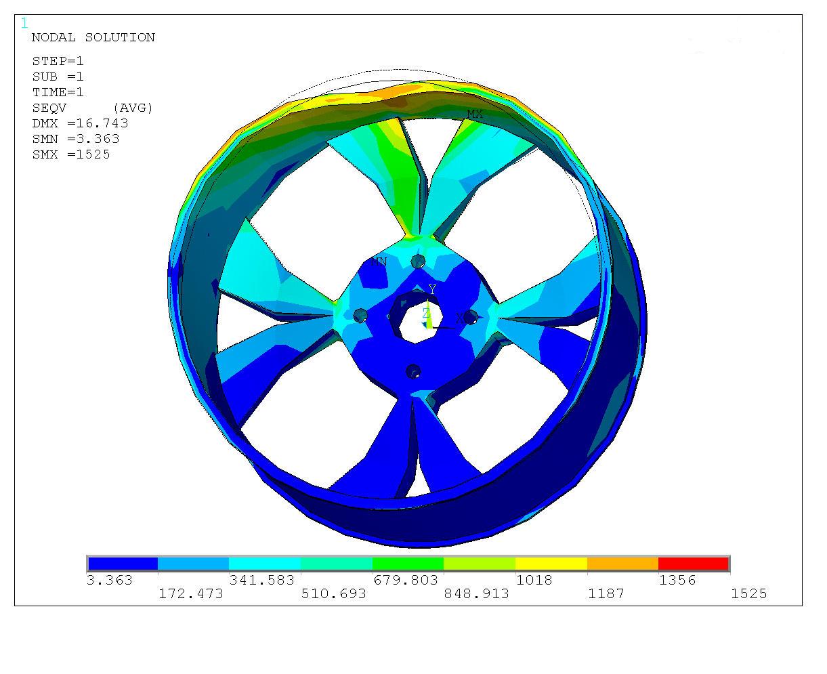The height and width of the screenshot is (674, 827).
Task: Click the STEP=1 text
Action: [x=58, y=61]
